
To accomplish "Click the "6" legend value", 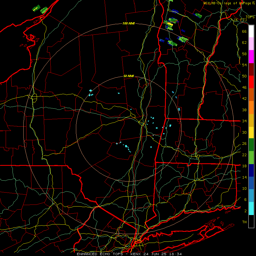I will pyautogui.click(x=245, y=200).
